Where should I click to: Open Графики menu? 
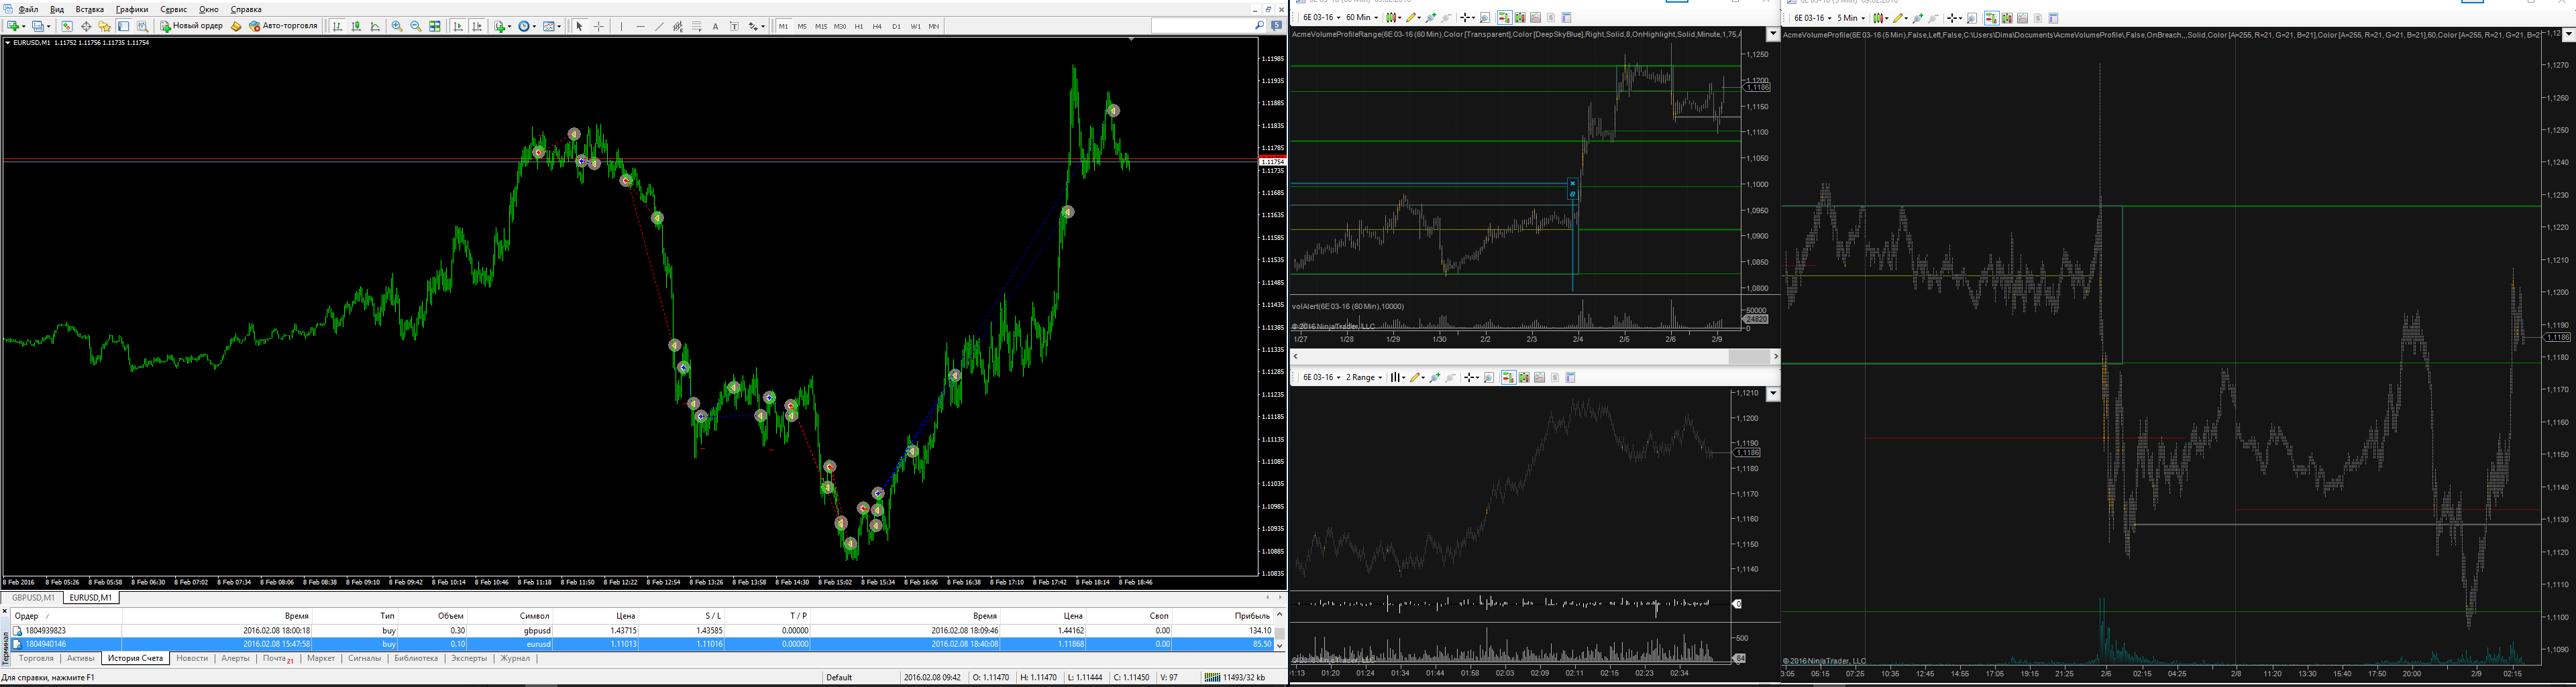132,9
